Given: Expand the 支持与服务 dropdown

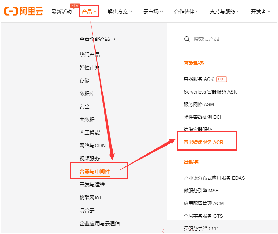Looking at the screenshot, I should pyautogui.click(x=225, y=12).
